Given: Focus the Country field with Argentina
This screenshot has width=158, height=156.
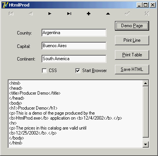Looking at the screenshot, I should pyautogui.click(x=74, y=33).
